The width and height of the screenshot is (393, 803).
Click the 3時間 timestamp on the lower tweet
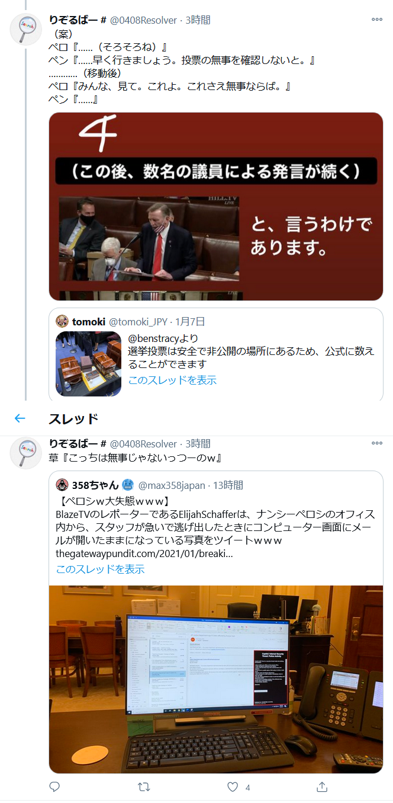click(198, 444)
